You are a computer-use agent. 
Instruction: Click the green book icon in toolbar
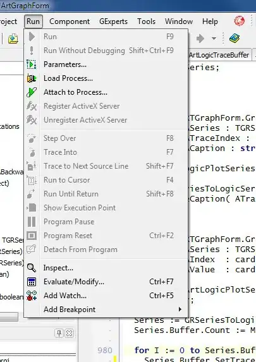point(235,38)
